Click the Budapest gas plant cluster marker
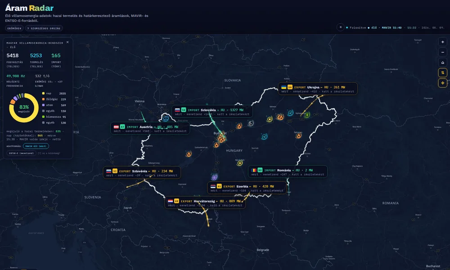450x270 pixels. tap(221, 139)
